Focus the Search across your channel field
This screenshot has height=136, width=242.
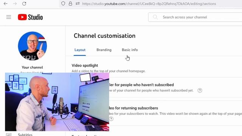[x=195, y=17]
